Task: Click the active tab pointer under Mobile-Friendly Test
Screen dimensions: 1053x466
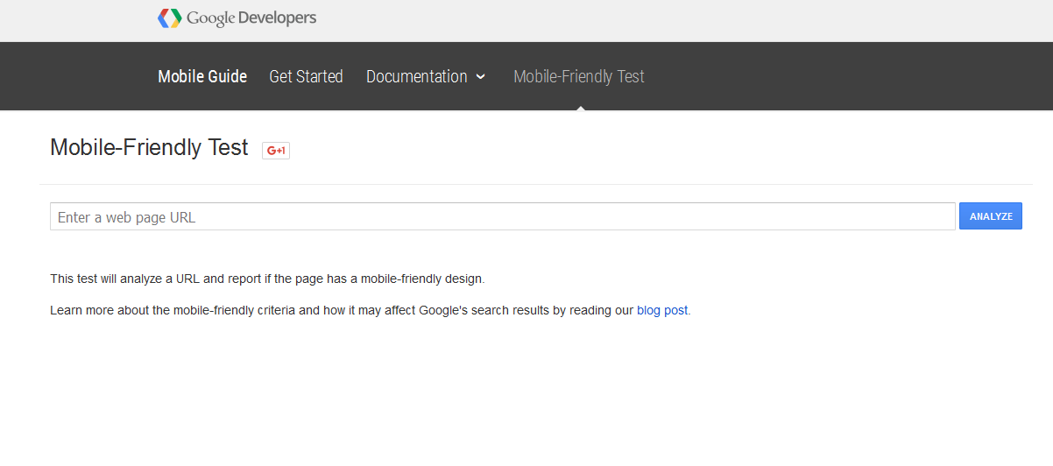Action: pyautogui.click(x=580, y=108)
